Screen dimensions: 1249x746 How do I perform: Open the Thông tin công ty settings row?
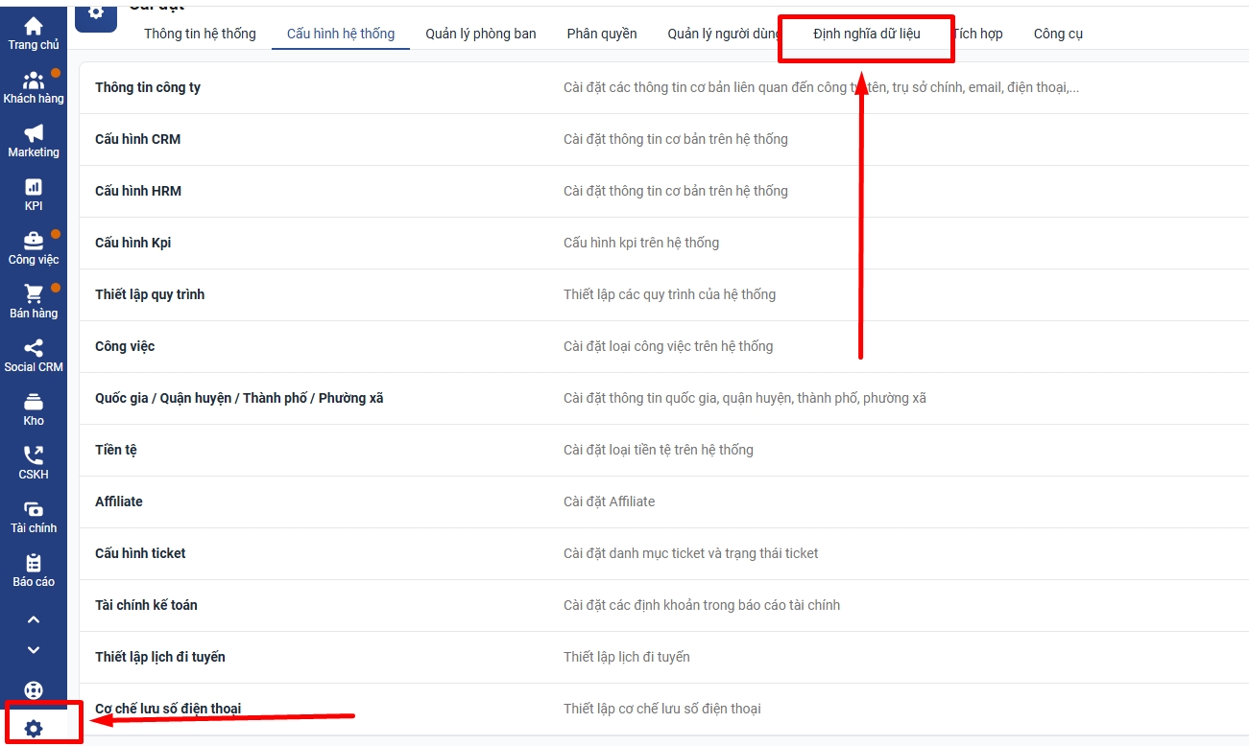tap(148, 87)
